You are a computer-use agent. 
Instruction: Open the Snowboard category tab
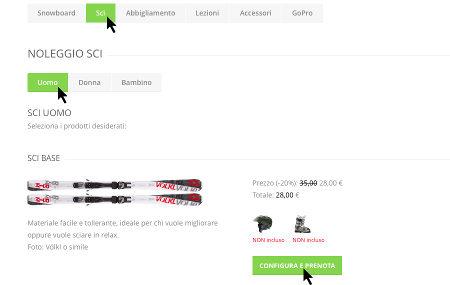(56, 13)
